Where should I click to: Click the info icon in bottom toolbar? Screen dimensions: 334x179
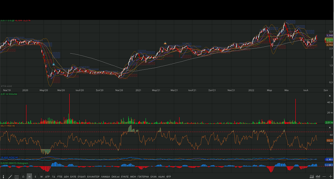coord(4,177)
